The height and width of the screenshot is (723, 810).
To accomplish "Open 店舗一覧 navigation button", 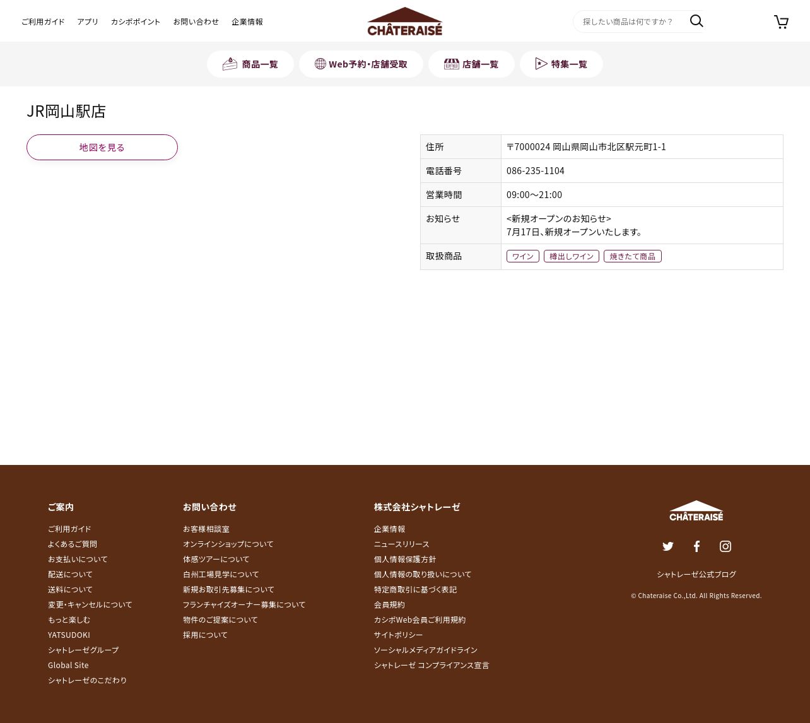I will [x=471, y=64].
